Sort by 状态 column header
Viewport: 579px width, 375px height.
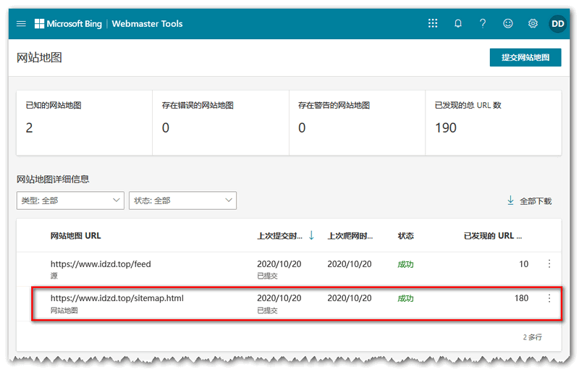[x=405, y=236]
